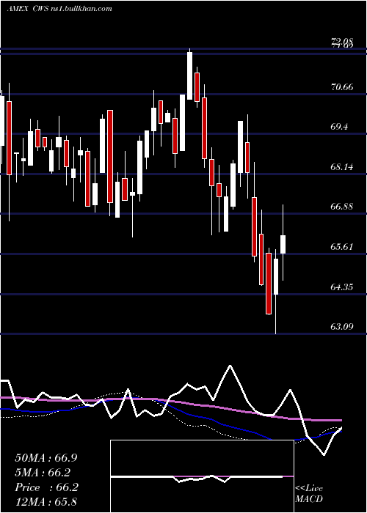Click the AMEX CWS chart title

[x=59, y=9]
